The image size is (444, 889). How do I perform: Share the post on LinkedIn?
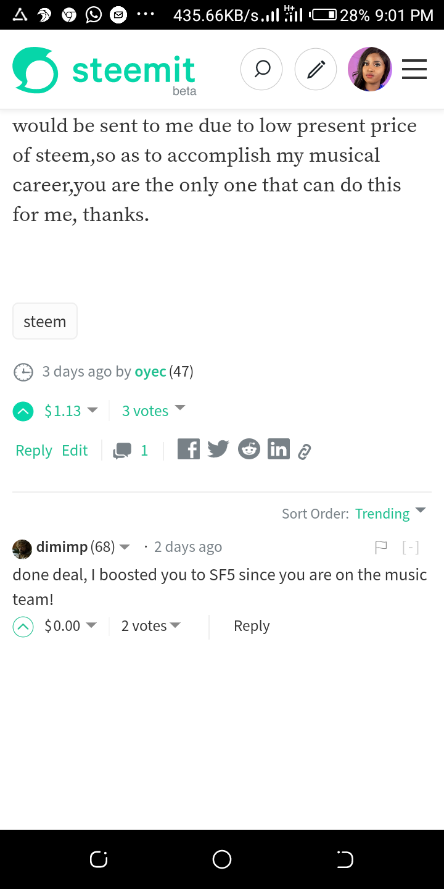pos(278,449)
